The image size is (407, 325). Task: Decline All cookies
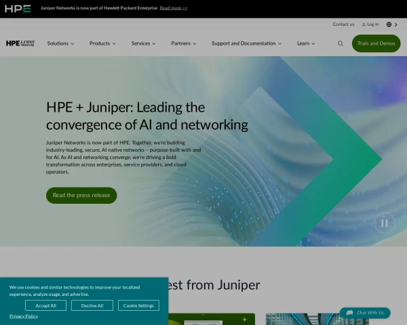click(x=92, y=305)
